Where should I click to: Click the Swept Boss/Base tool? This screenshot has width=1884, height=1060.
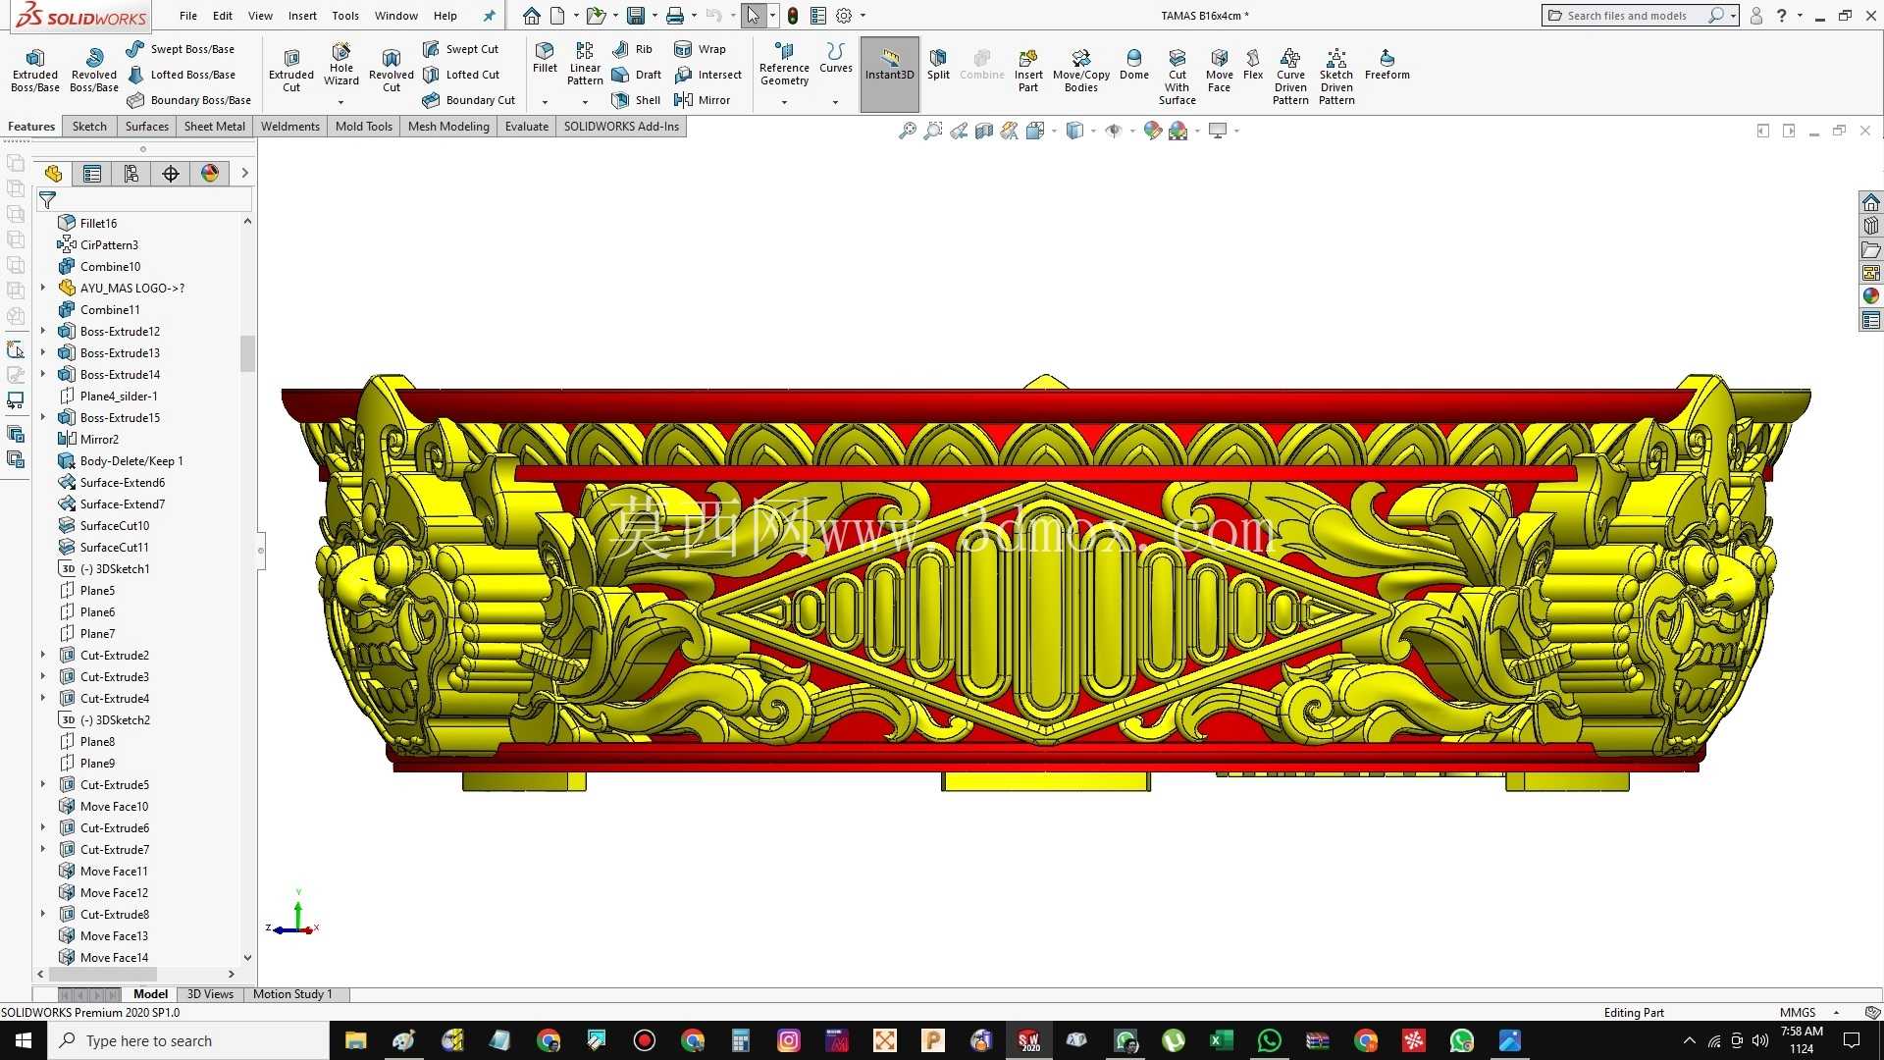click(x=181, y=49)
